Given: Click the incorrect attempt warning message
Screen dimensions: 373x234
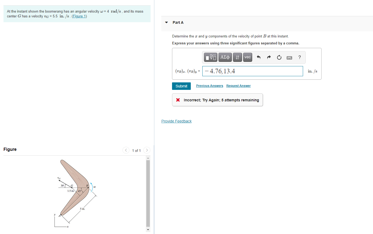Looking at the screenshot, I should tap(217, 100).
